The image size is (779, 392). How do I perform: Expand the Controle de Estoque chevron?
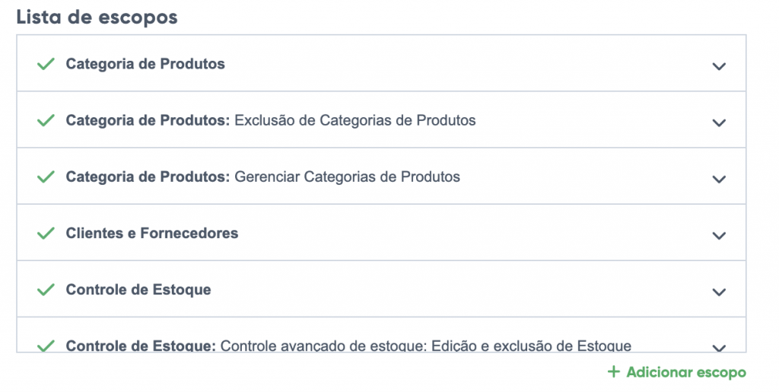(719, 292)
